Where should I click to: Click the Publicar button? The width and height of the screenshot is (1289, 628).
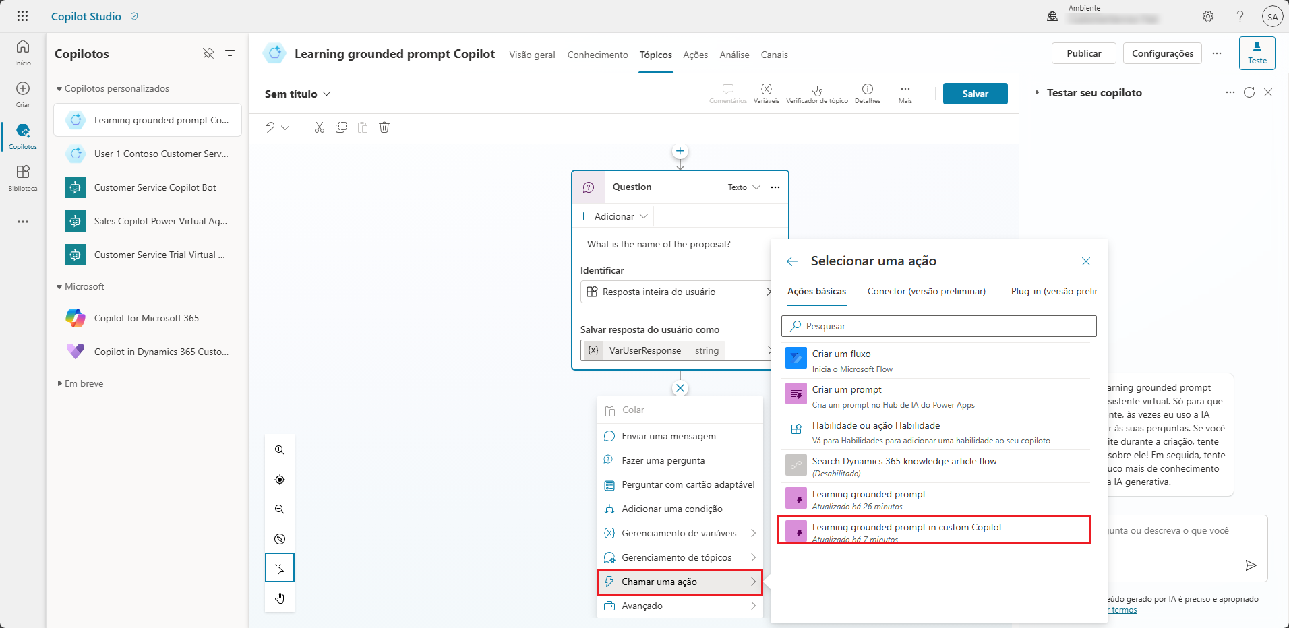tap(1083, 53)
